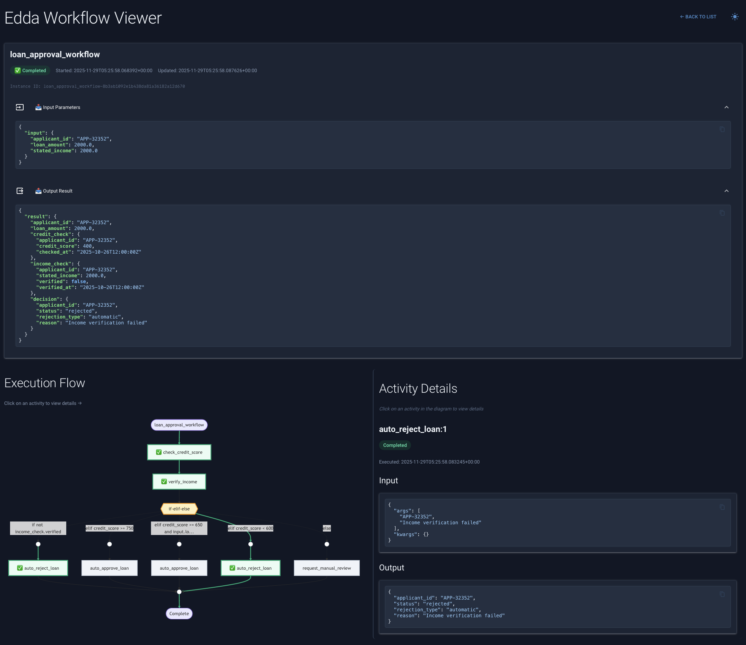The height and width of the screenshot is (645, 746).
Task: Click the input arrow icon beside Input Parameters
Action: (x=20, y=107)
